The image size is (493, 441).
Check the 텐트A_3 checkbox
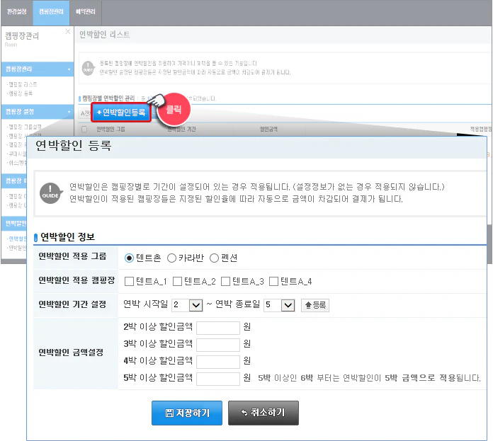(226, 282)
